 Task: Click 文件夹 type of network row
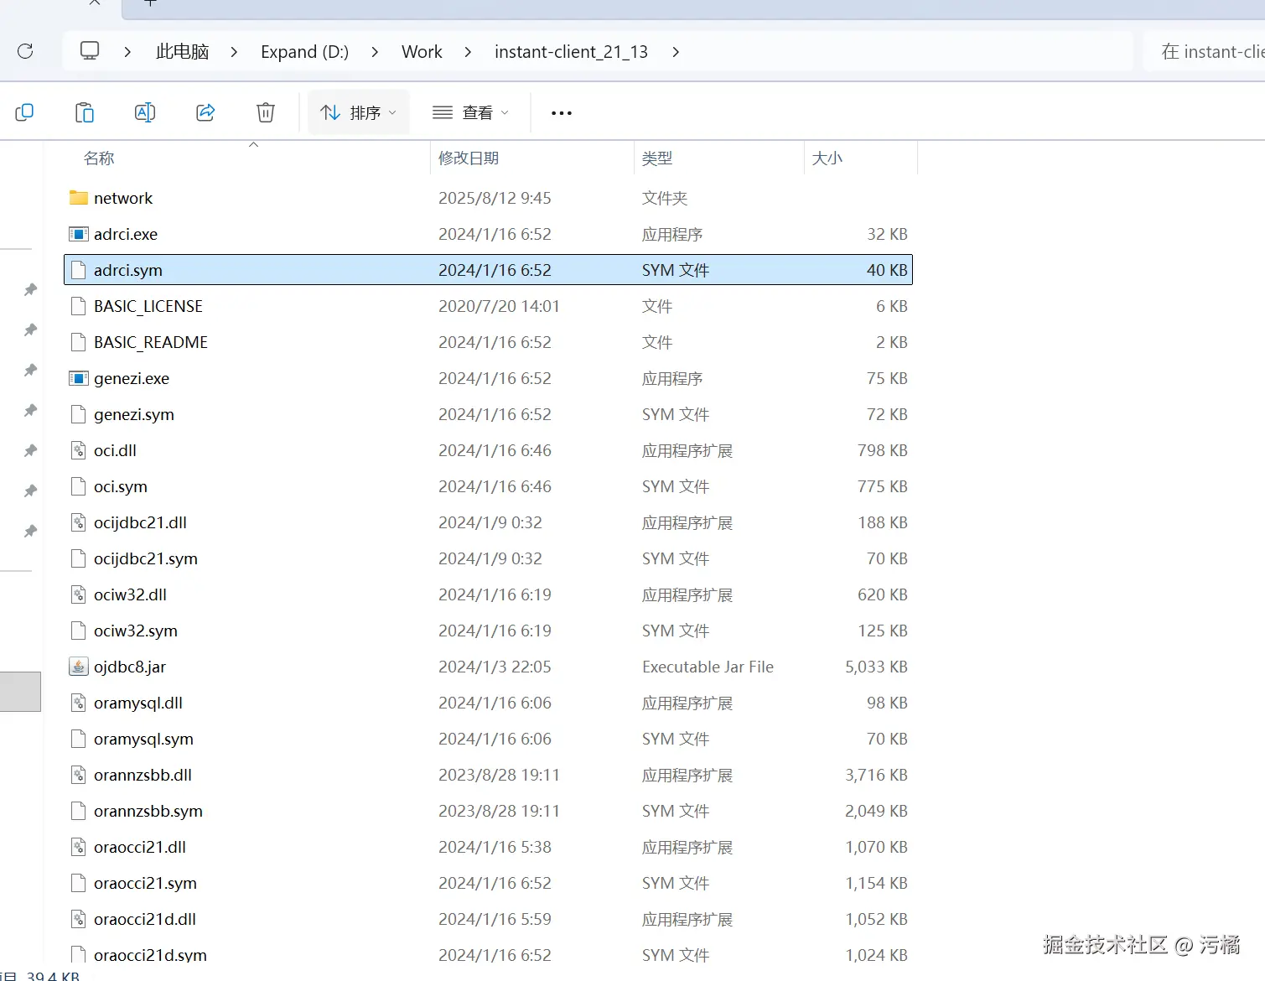[665, 198]
